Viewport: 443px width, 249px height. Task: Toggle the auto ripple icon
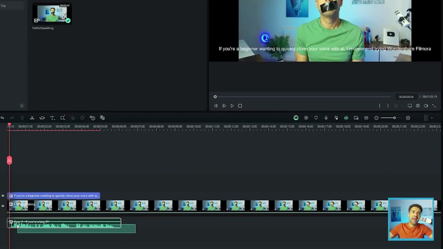(346, 118)
